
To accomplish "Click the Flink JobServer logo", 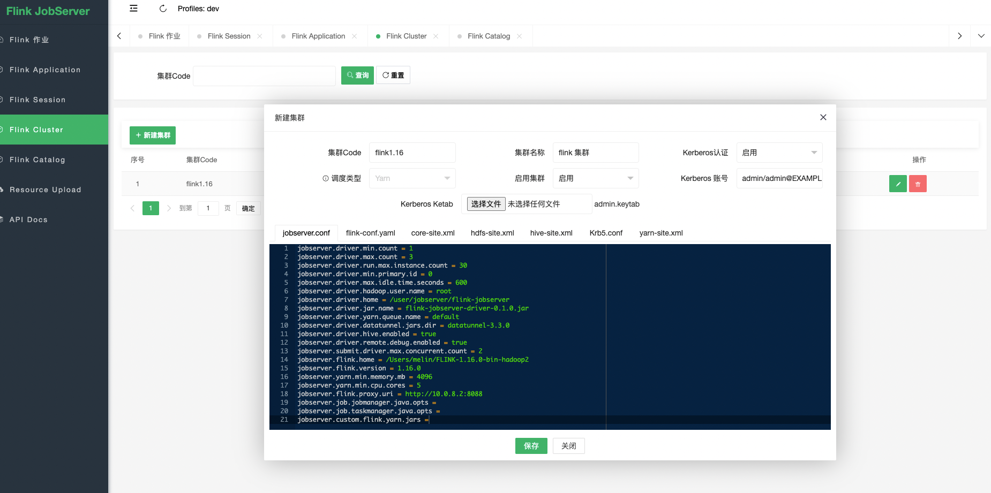I will (x=48, y=11).
